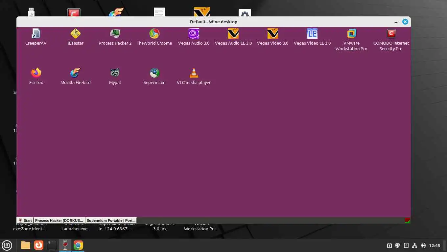Switch to Process Hacker taskbar button
This screenshot has width=447, height=252.
point(59,220)
